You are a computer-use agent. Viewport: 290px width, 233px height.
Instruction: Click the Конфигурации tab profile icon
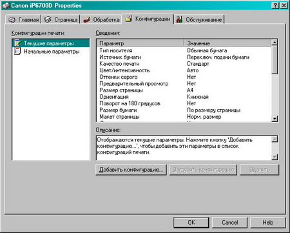[129, 19]
